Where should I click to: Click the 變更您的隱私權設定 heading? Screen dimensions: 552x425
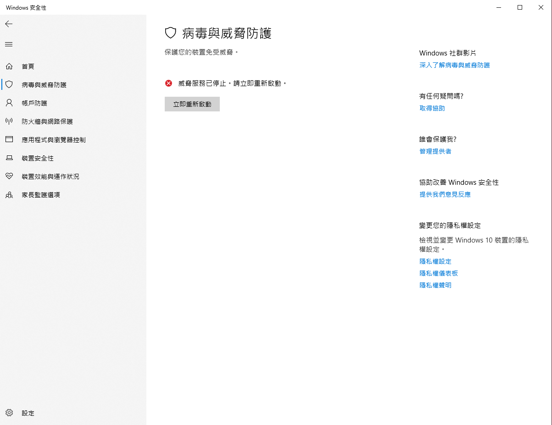point(450,226)
